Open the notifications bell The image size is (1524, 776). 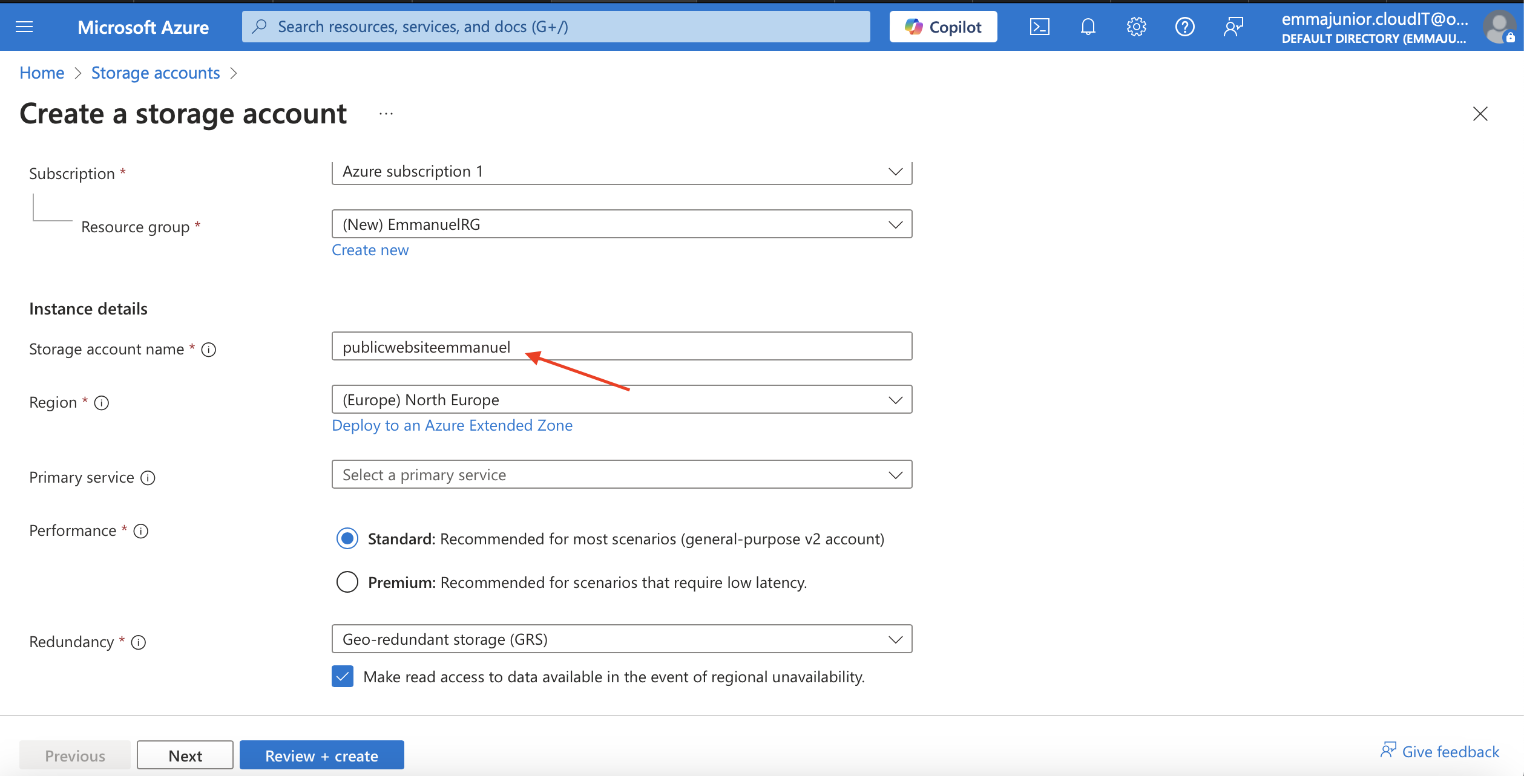(1088, 27)
